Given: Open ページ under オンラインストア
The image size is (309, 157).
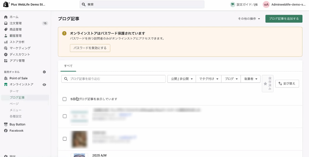Looking at the screenshot, I should click(x=14, y=104).
